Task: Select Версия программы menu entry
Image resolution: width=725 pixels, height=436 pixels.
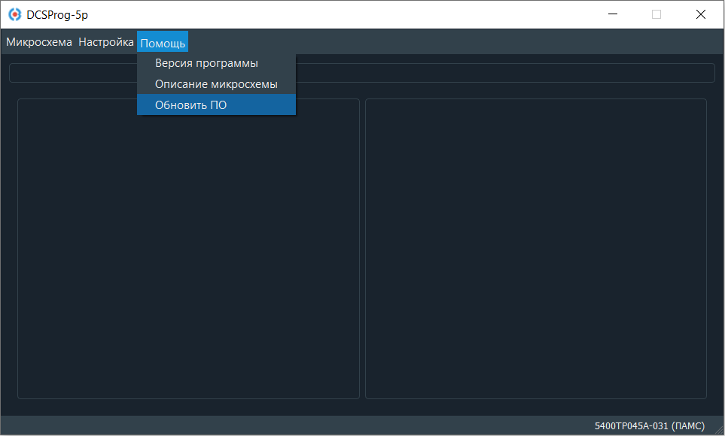Action: [216, 63]
